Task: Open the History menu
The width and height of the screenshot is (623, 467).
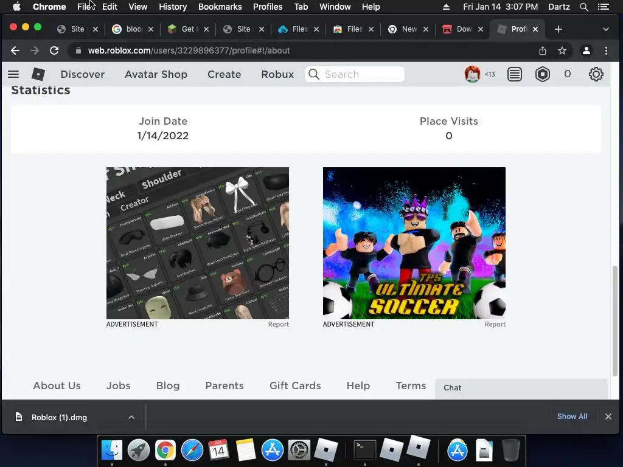Action: pyautogui.click(x=173, y=7)
